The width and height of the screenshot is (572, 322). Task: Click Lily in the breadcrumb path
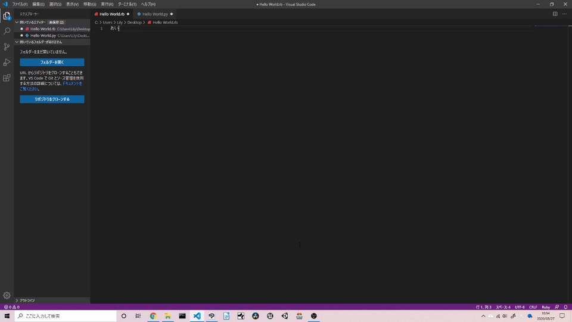coord(120,22)
